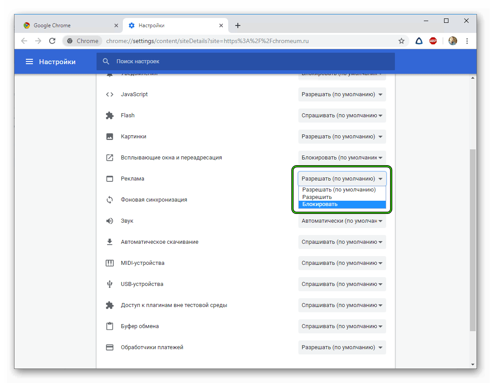This screenshot has height=383, width=491.
Task: Click the back navigation arrow
Action: pos(24,41)
